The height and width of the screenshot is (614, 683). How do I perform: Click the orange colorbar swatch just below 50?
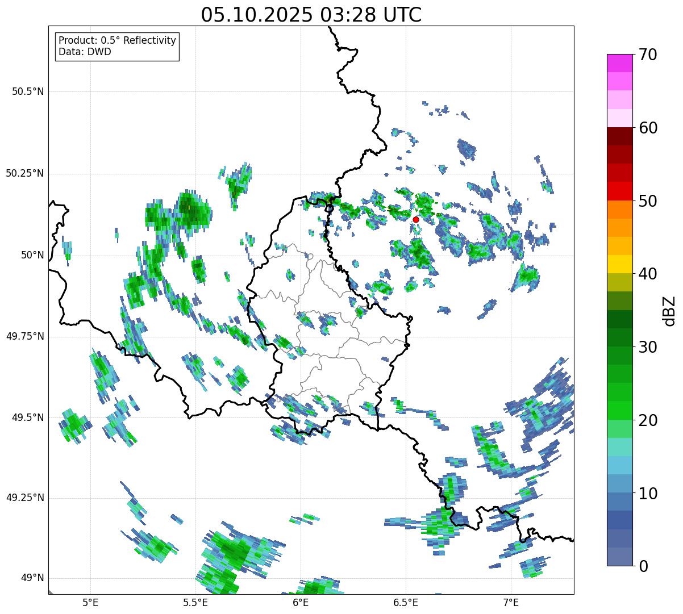tap(620, 210)
